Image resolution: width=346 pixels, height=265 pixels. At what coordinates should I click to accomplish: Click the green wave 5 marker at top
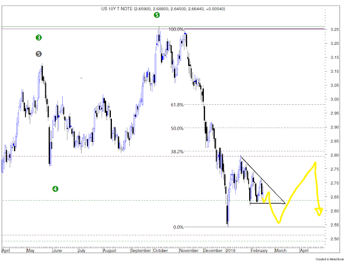pos(157,15)
